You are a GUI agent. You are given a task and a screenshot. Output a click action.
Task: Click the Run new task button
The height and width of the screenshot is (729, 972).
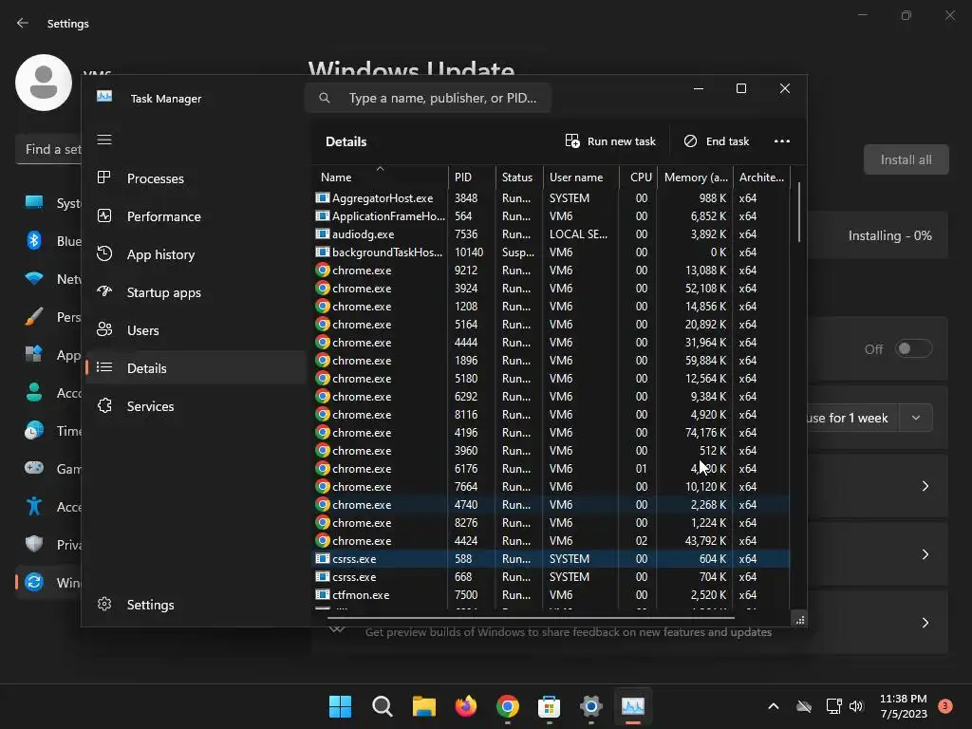(x=610, y=141)
